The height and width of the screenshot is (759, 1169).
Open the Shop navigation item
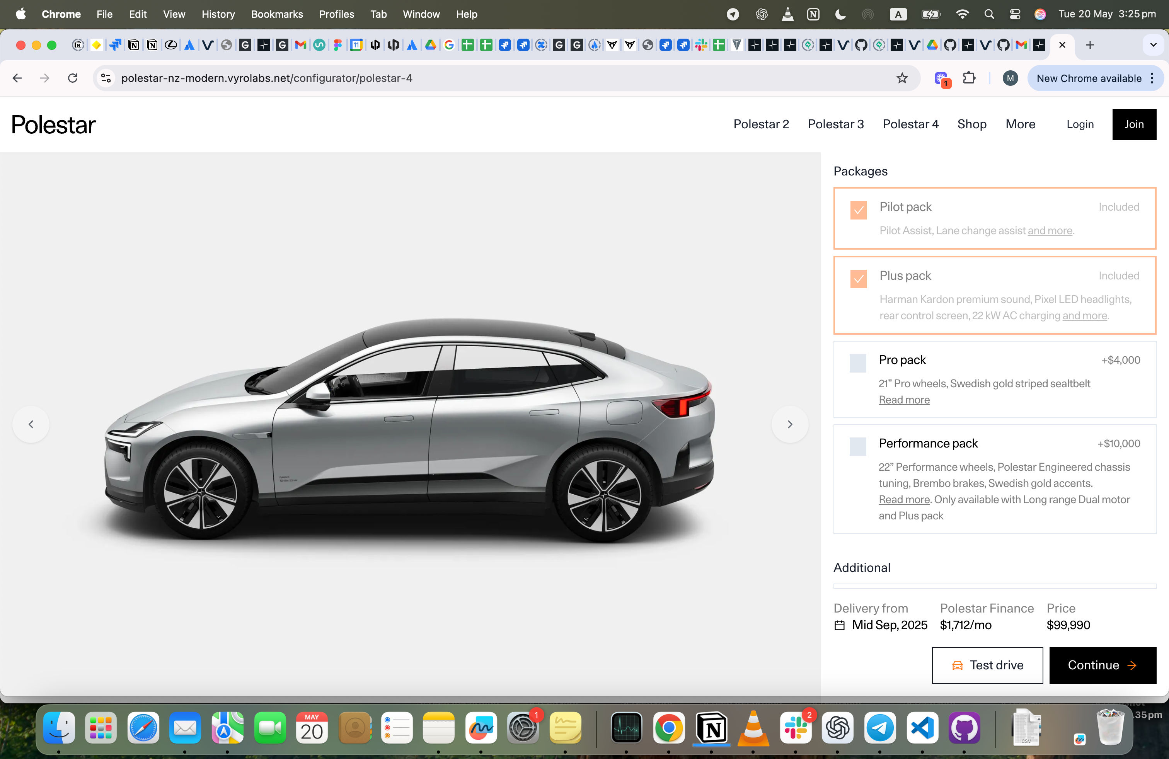click(971, 124)
